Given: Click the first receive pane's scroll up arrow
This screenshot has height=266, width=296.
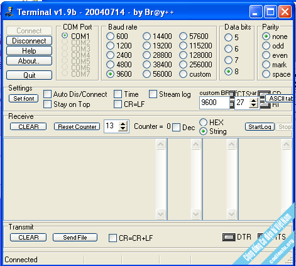Looking at the screenshot, I should click(161, 145).
